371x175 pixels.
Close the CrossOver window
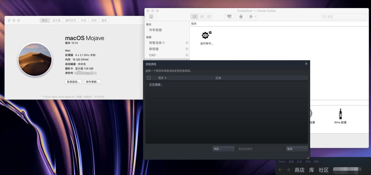click(x=148, y=11)
